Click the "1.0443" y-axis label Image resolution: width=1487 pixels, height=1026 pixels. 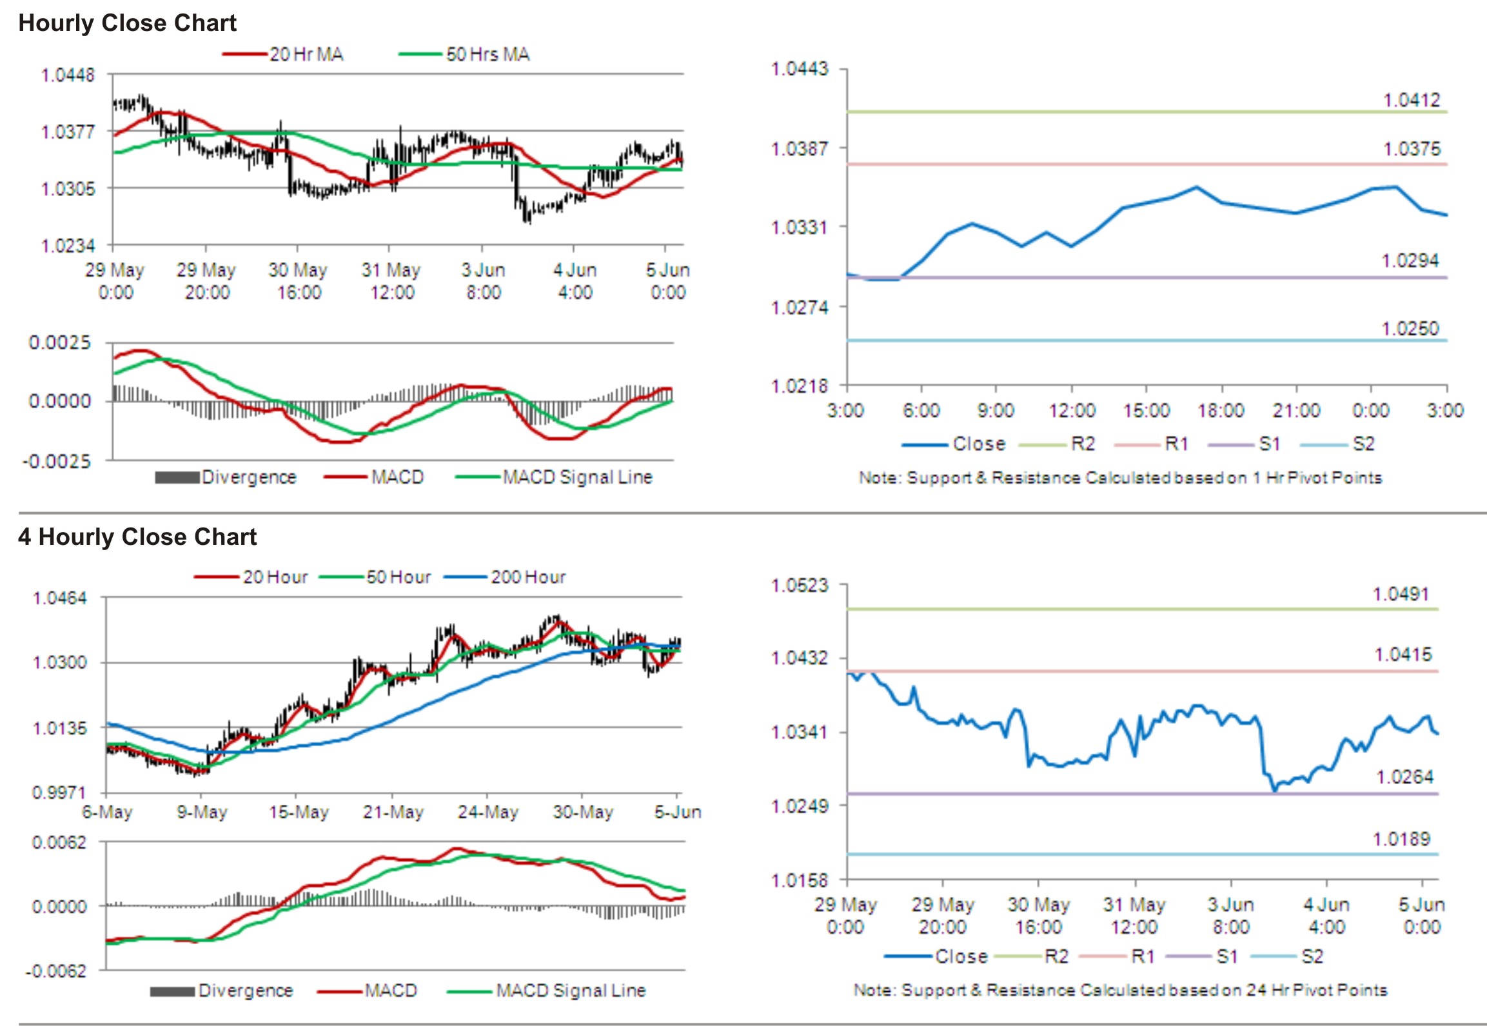pyautogui.click(x=800, y=68)
